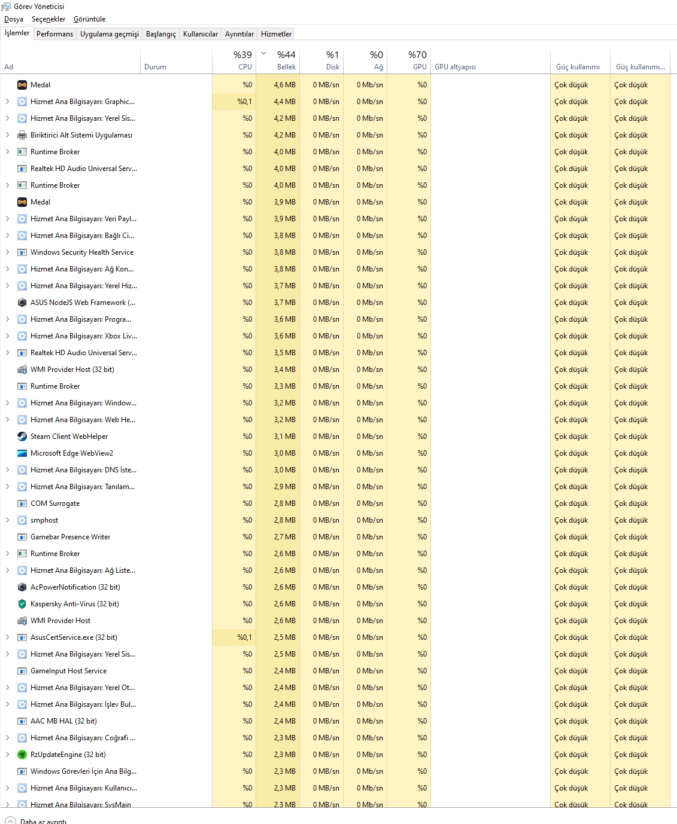Click the Microsoft Edge WebView2 icon
The image size is (677, 824).
click(x=22, y=453)
